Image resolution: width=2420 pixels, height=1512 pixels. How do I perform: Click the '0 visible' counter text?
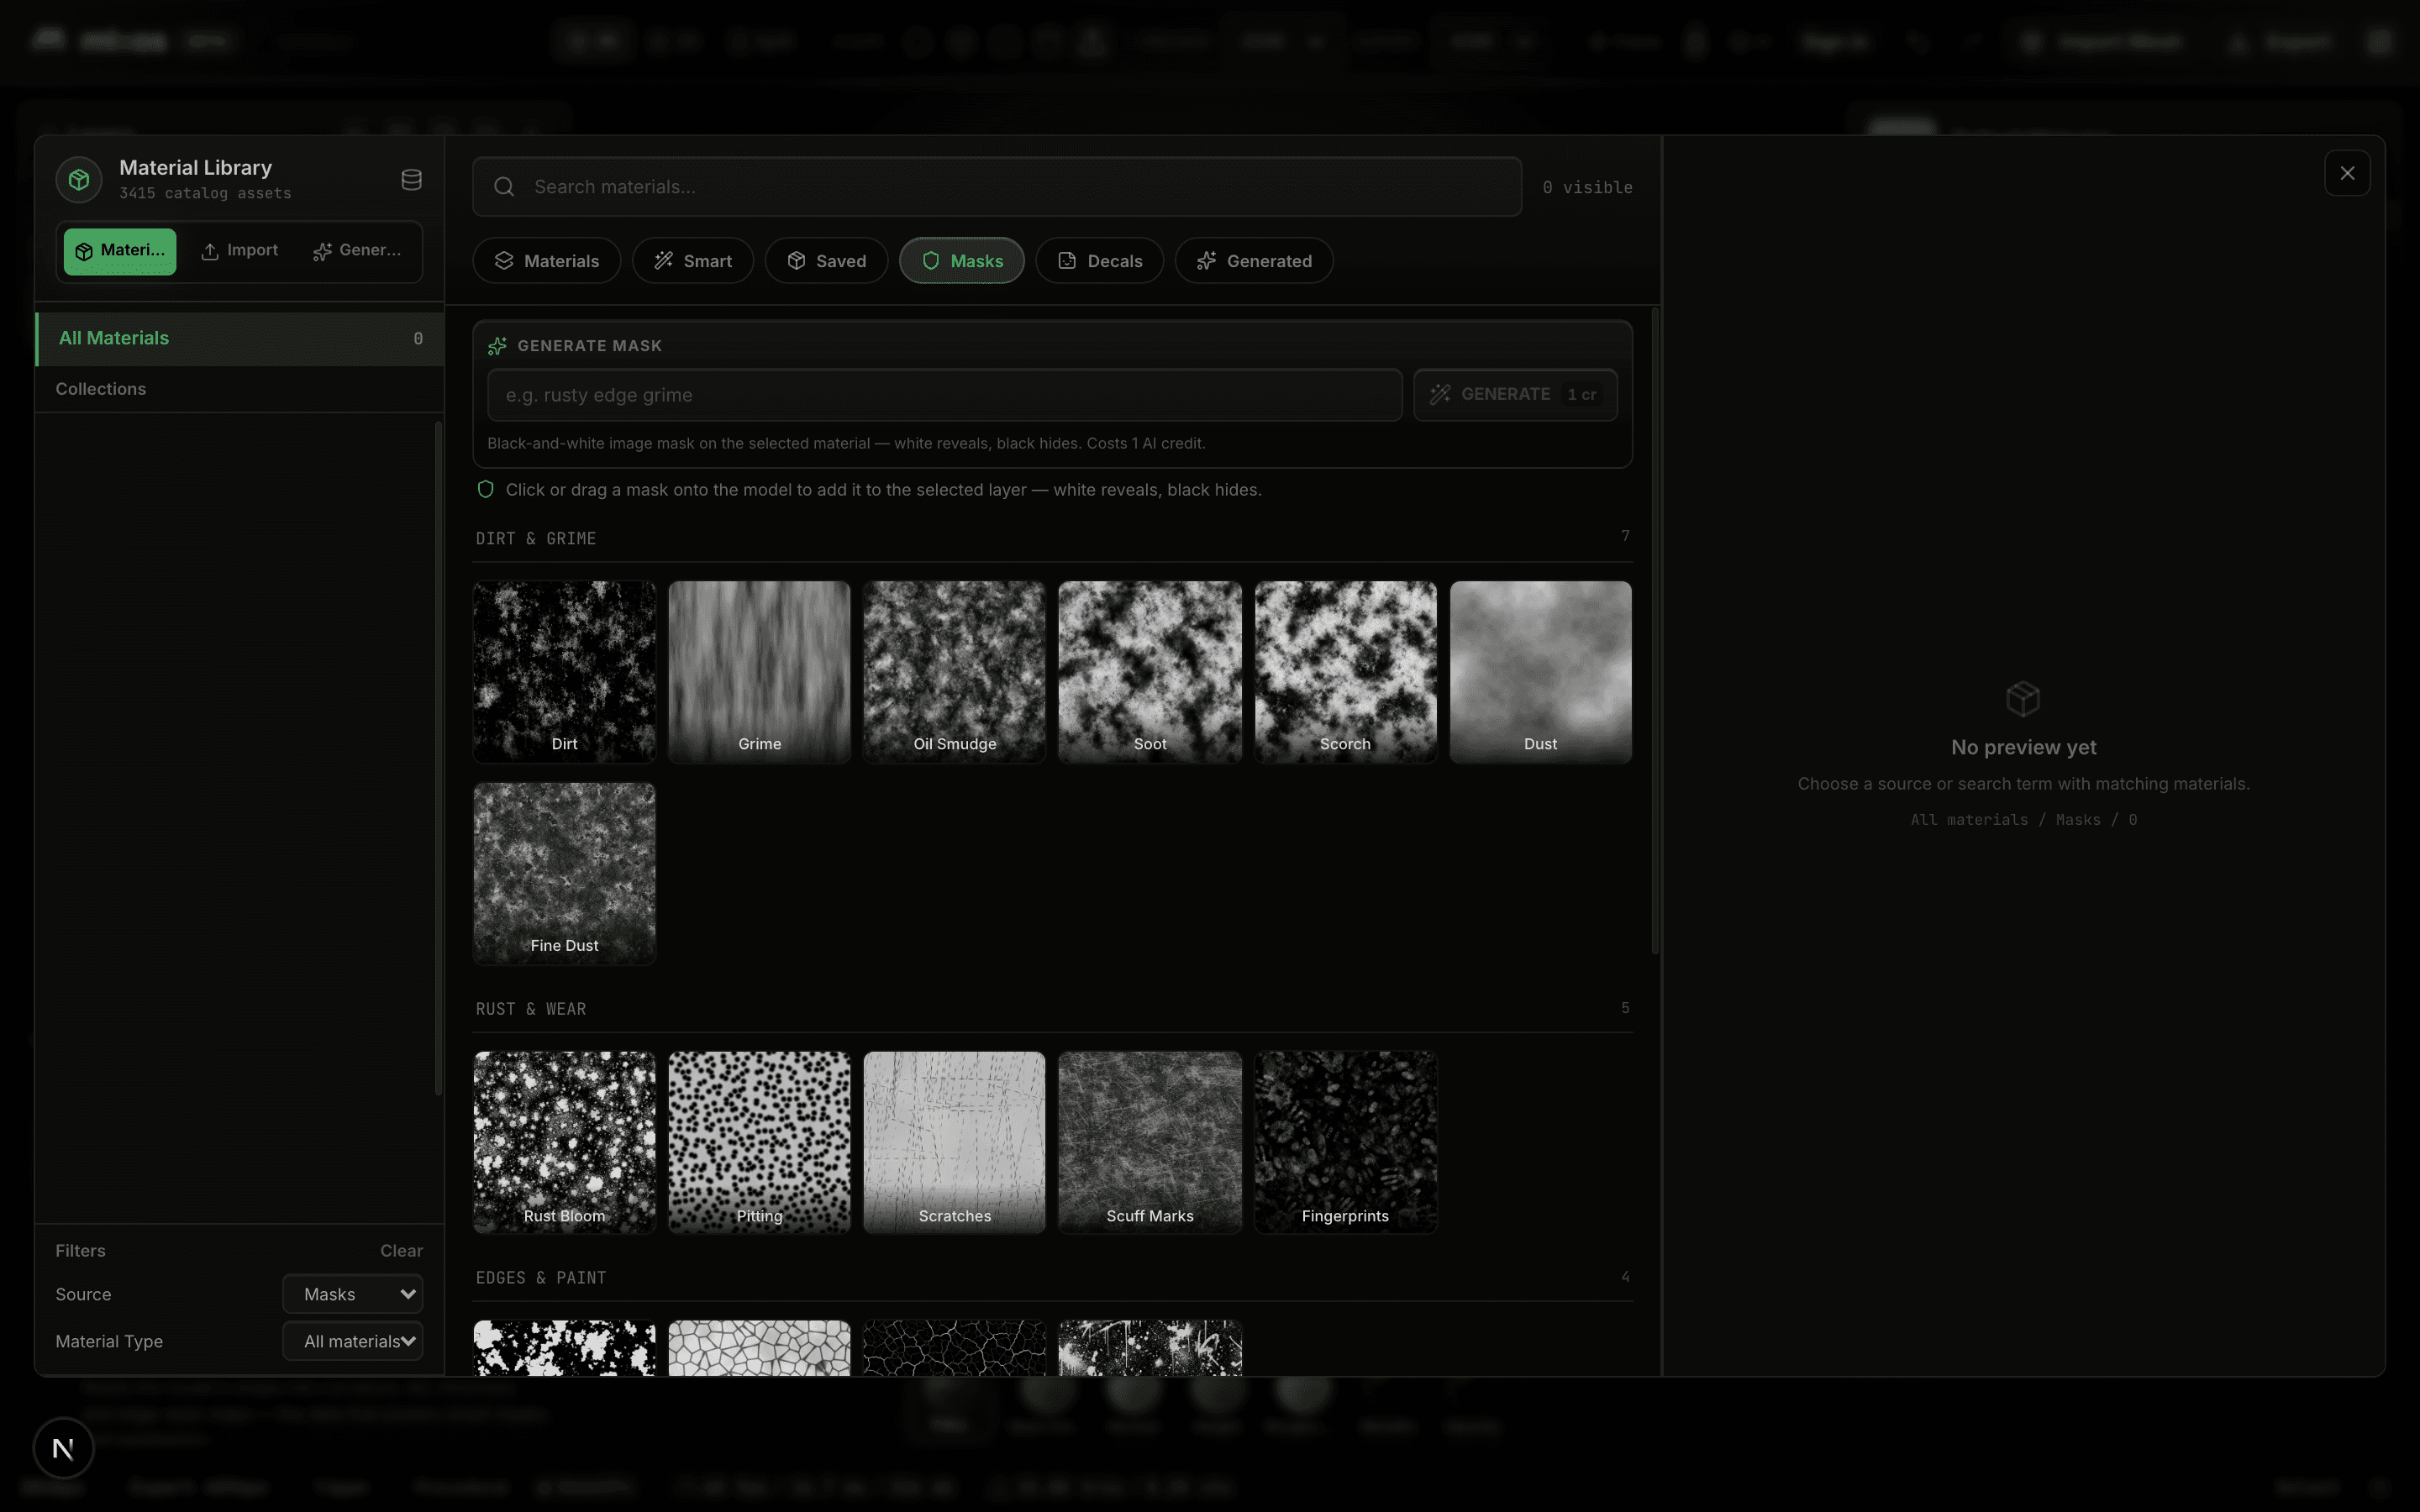(1587, 187)
